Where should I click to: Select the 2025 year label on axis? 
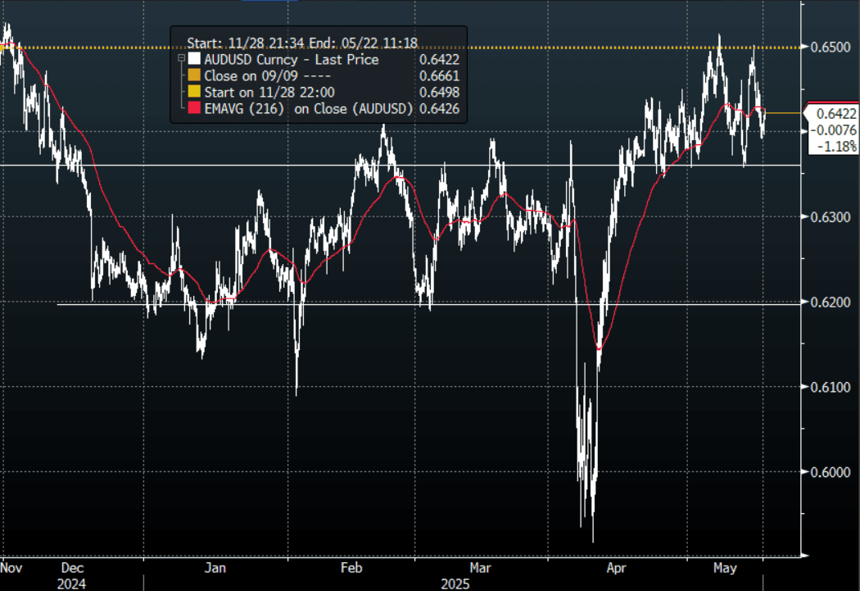pos(455,583)
